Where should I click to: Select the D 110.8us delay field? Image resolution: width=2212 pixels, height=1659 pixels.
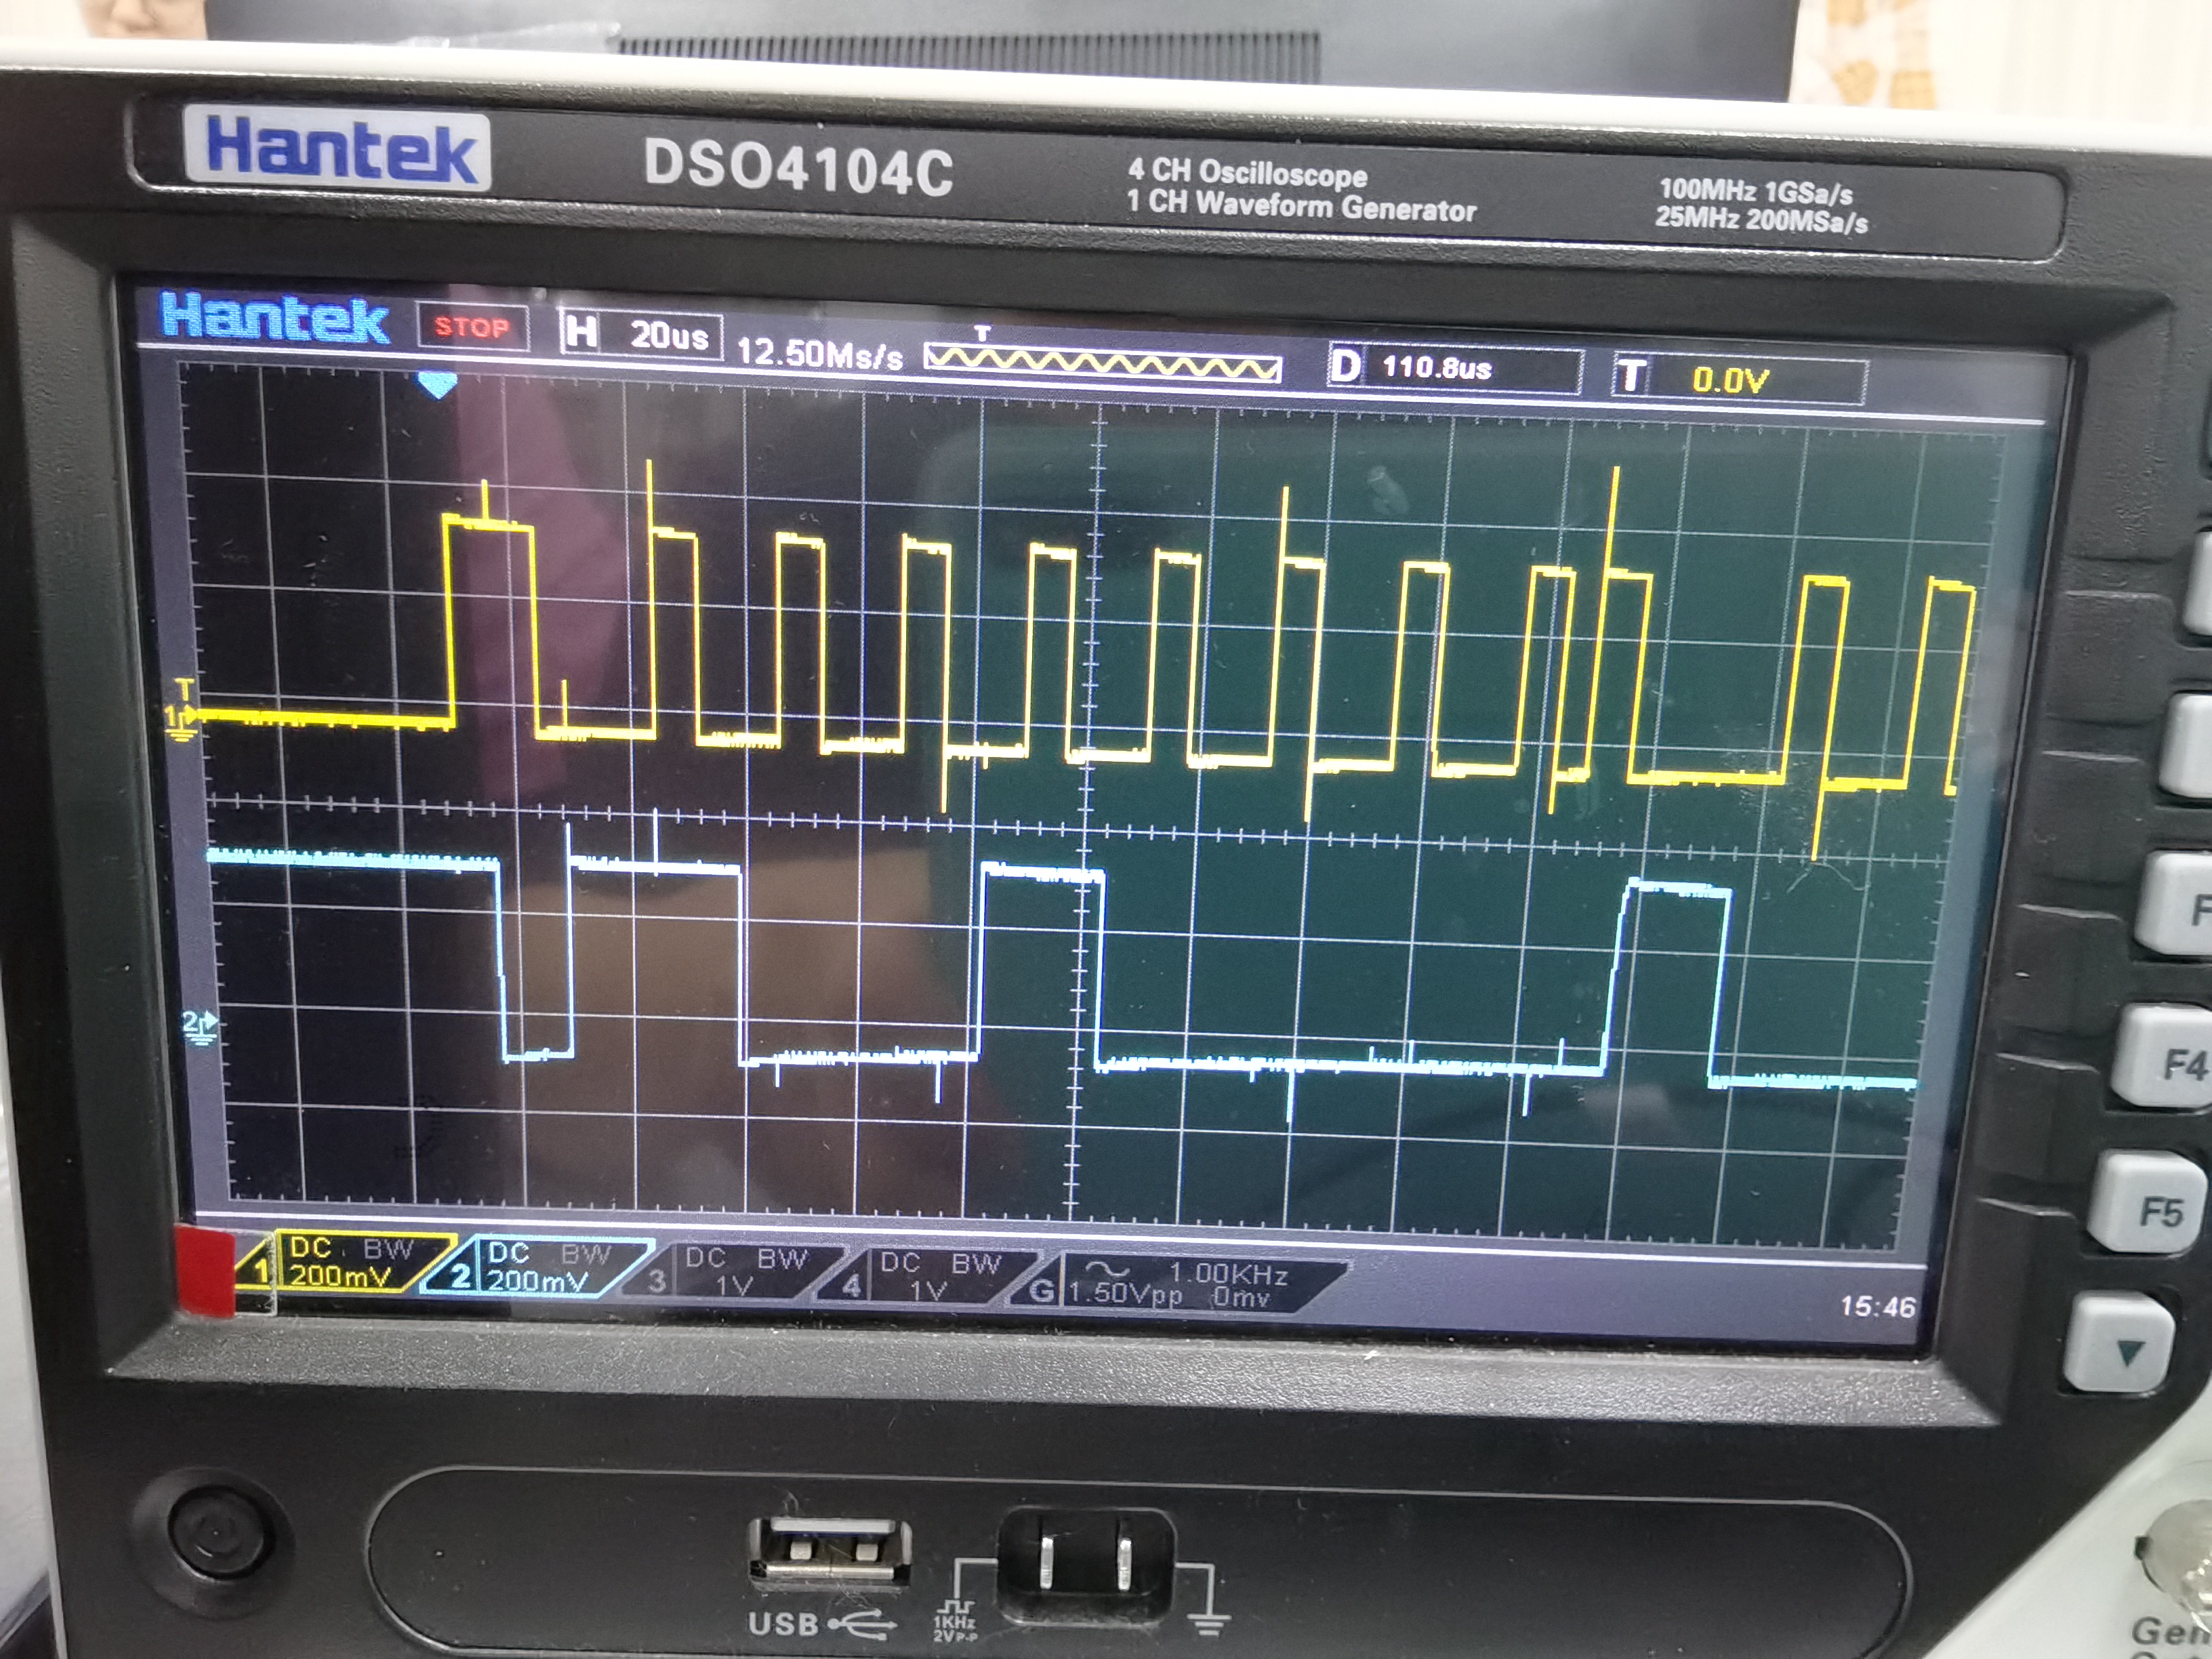1455,368
